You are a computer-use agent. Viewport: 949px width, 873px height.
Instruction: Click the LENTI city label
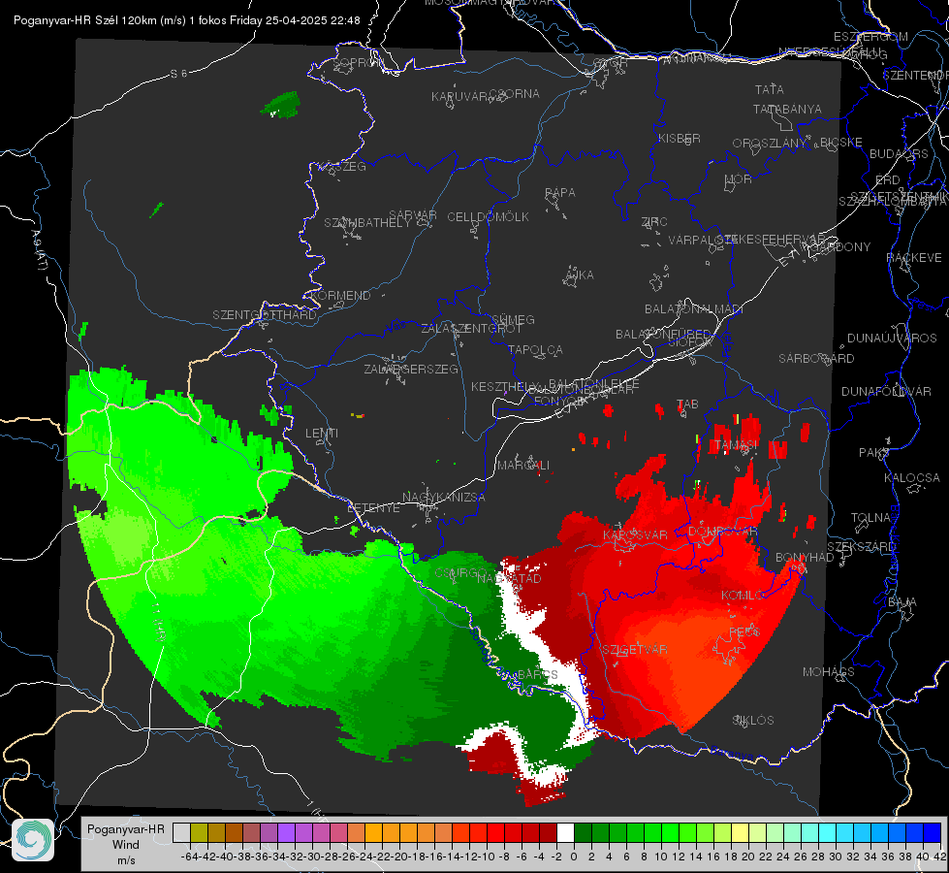click(322, 434)
